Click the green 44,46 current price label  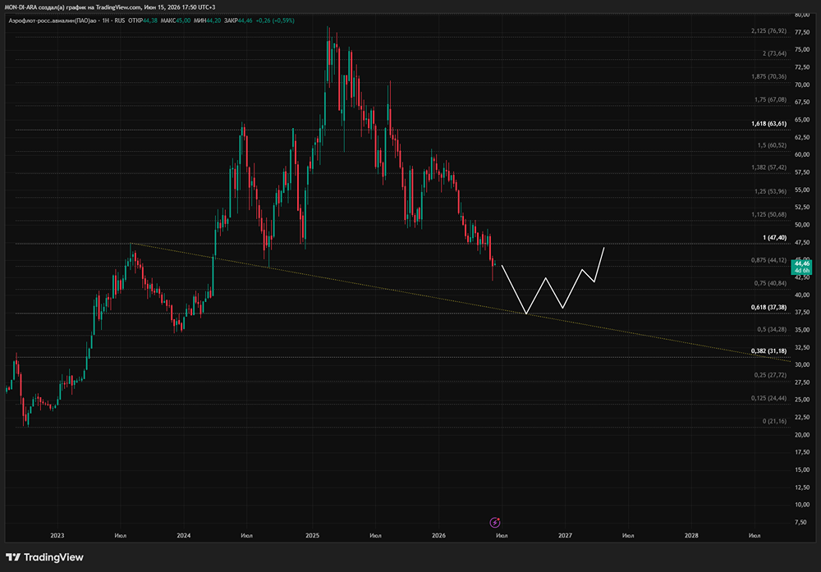tap(801, 267)
